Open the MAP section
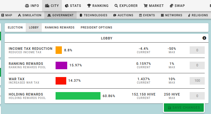This screenshot has height=114, width=211. [x=7, y=15]
